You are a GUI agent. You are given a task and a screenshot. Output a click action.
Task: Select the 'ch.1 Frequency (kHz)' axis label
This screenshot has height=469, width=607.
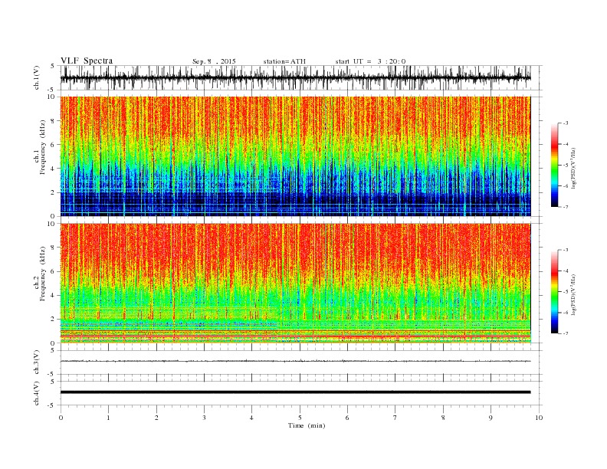pyautogui.click(x=40, y=146)
